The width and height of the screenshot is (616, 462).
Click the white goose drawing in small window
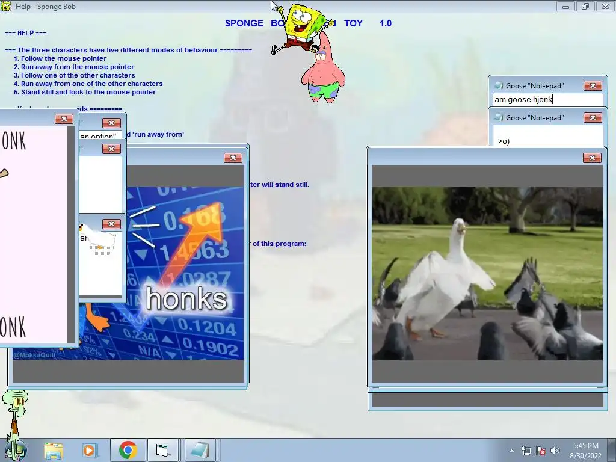pos(97,239)
